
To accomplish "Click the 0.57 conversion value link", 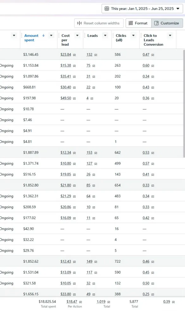I will 146,163.
